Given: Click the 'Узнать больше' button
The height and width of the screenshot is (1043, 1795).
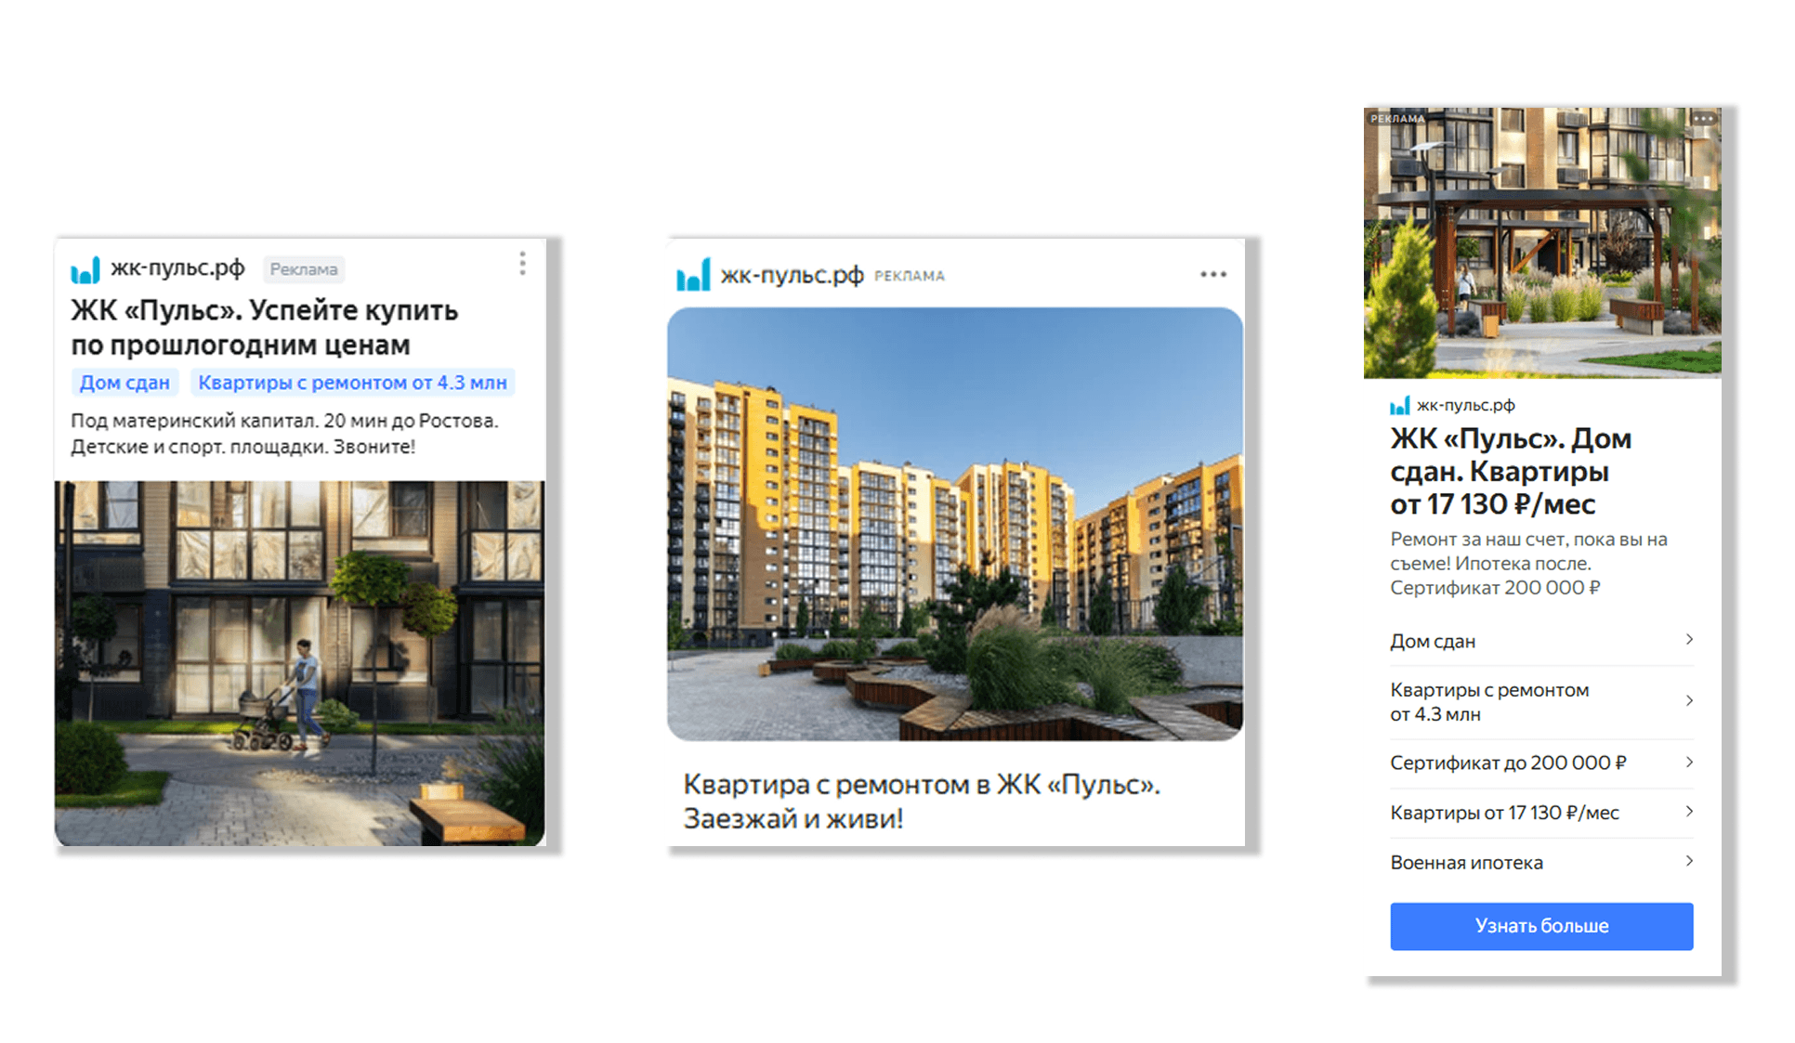Looking at the screenshot, I should tap(1541, 926).
